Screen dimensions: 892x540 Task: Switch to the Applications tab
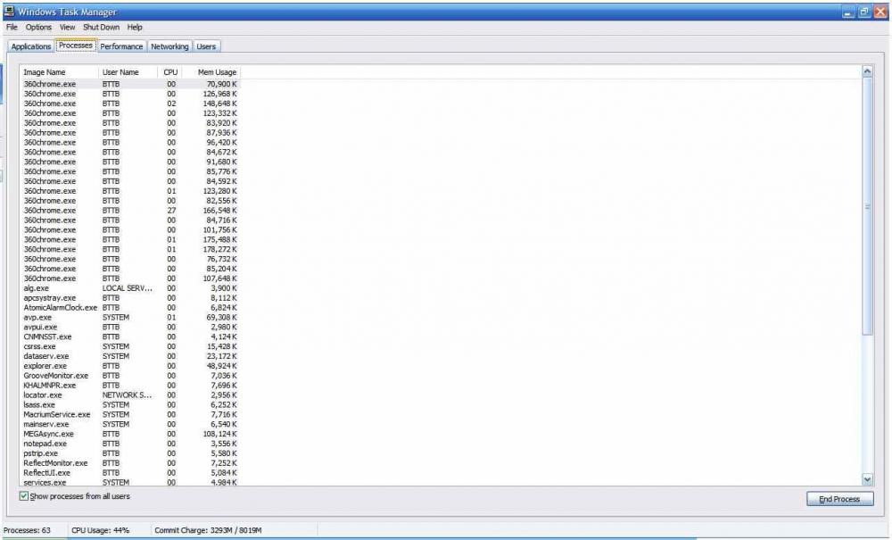tap(31, 46)
